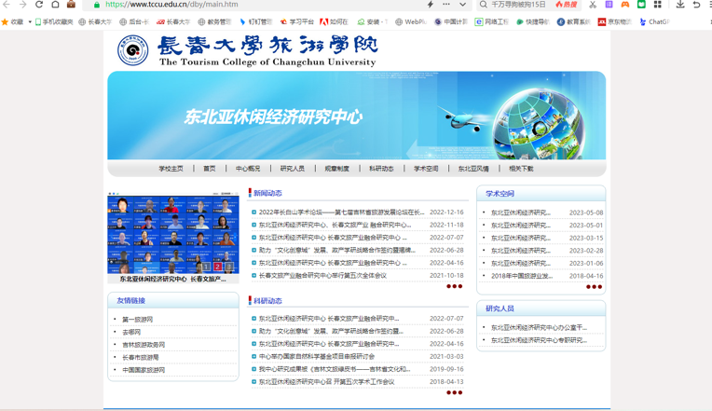Open the 2018年中国旅游业发 article link
Image resolution: width=712 pixels, height=411 pixels.
coord(522,276)
